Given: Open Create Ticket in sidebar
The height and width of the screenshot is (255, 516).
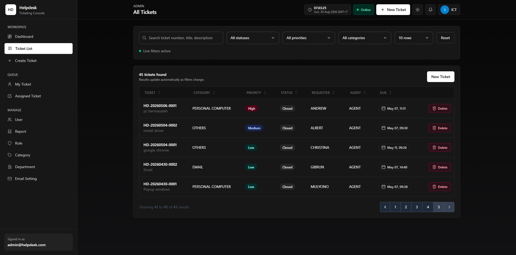Looking at the screenshot, I should point(38,61).
